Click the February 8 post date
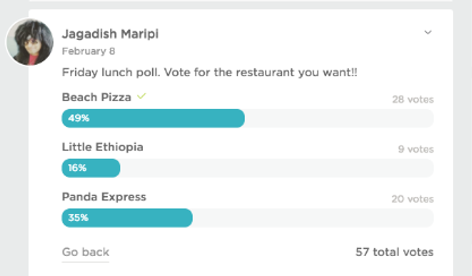The height and width of the screenshot is (276, 472). coord(88,51)
